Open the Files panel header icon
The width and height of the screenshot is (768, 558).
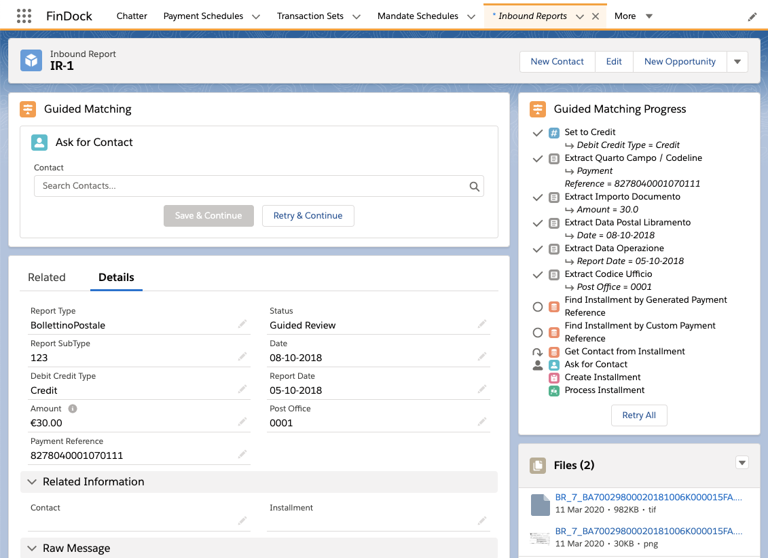tap(537, 466)
